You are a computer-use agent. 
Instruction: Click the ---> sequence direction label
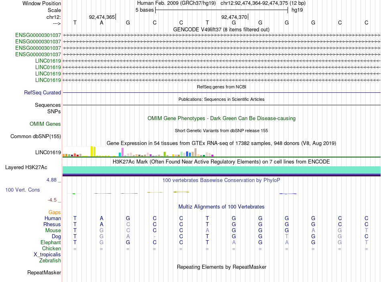(x=57, y=23)
